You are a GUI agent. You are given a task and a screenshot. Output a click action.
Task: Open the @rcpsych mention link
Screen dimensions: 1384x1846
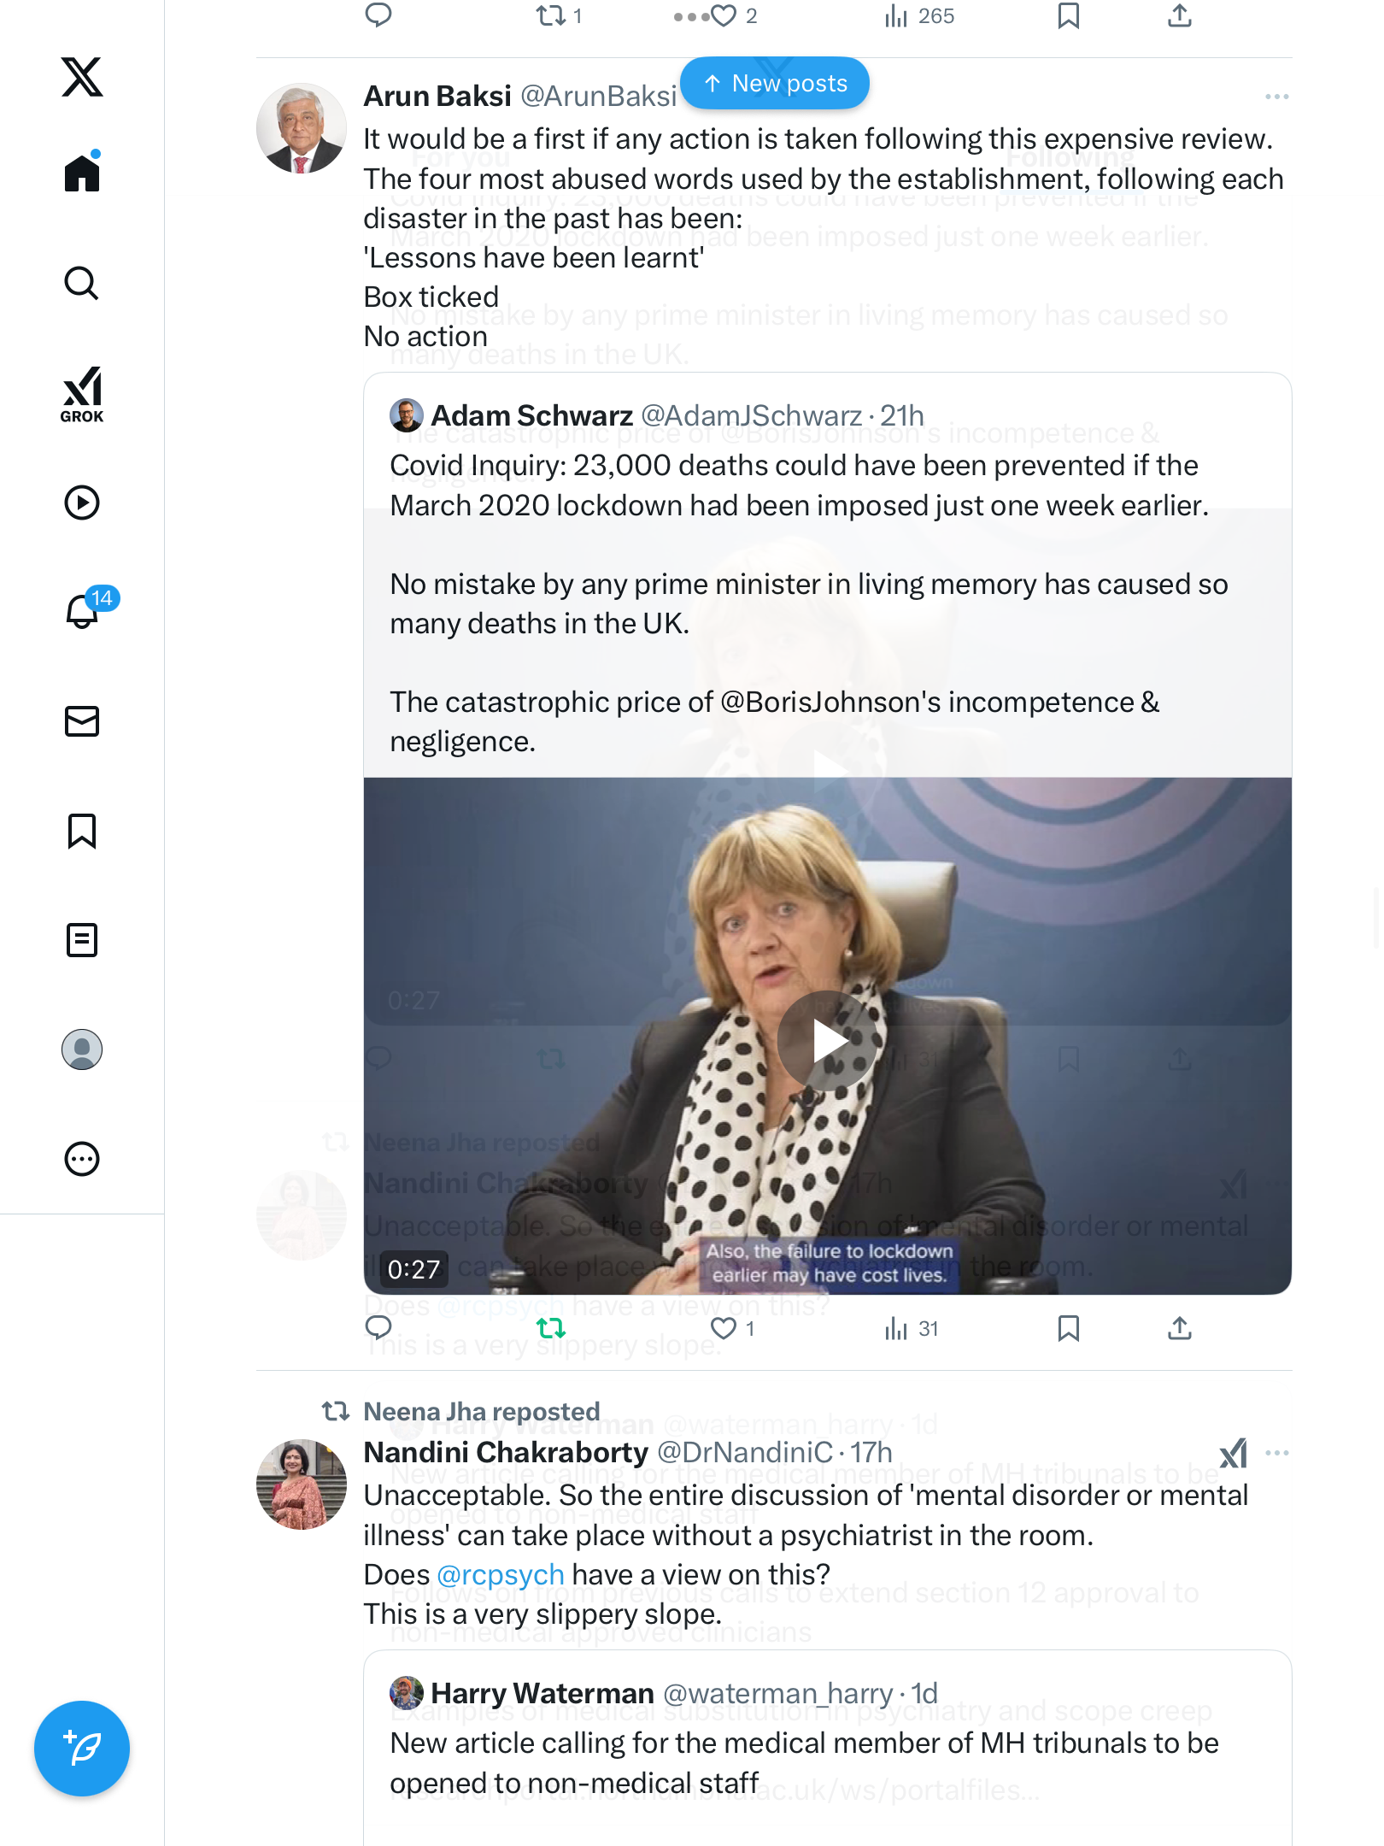[501, 1574]
